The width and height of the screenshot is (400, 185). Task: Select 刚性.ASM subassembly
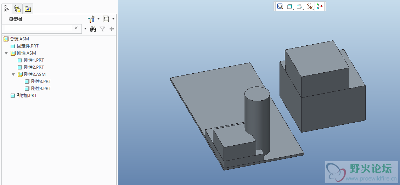click(27, 53)
